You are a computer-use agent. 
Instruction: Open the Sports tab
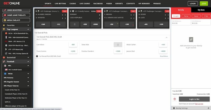click(x=48, y=4)
